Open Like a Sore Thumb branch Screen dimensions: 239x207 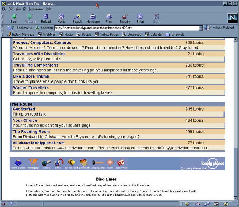[31, 76]
